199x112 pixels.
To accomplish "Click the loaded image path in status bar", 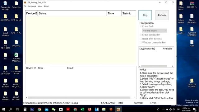I will coord(50,103).
